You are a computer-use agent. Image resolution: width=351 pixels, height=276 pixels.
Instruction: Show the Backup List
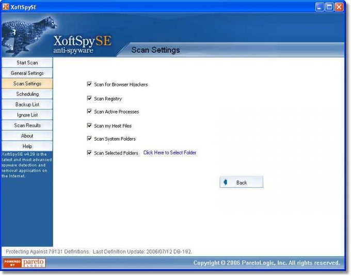[27, 104]
